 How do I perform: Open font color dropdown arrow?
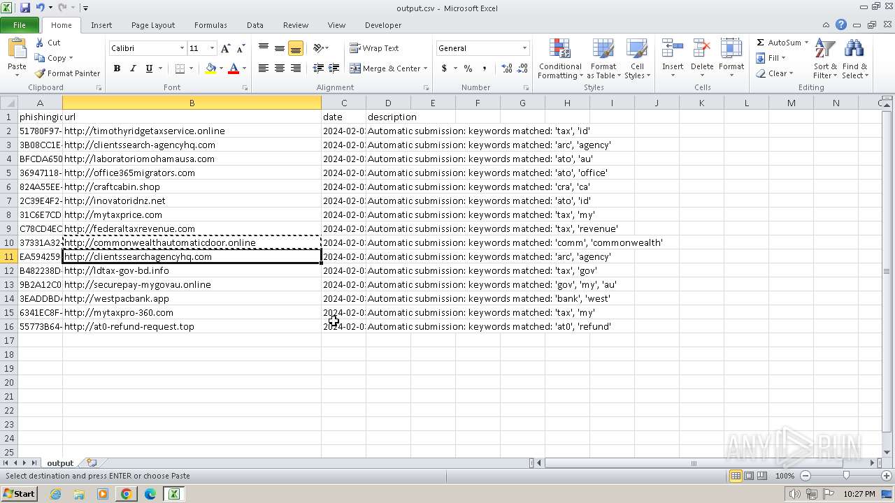[244, 68]
